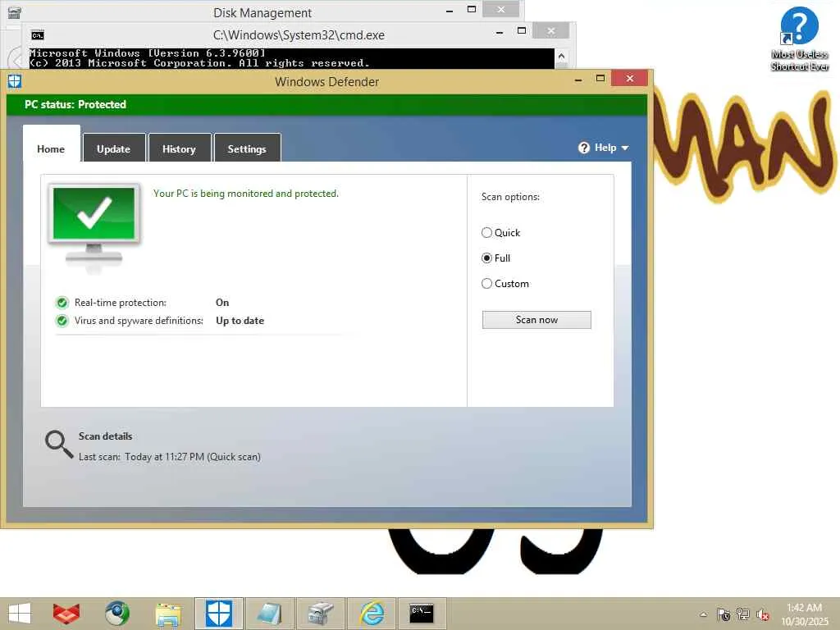The image size is (840, 630).
Task: Click the Real-time protection green check icon
Action: pyautogui.click(x=62, y=303)
